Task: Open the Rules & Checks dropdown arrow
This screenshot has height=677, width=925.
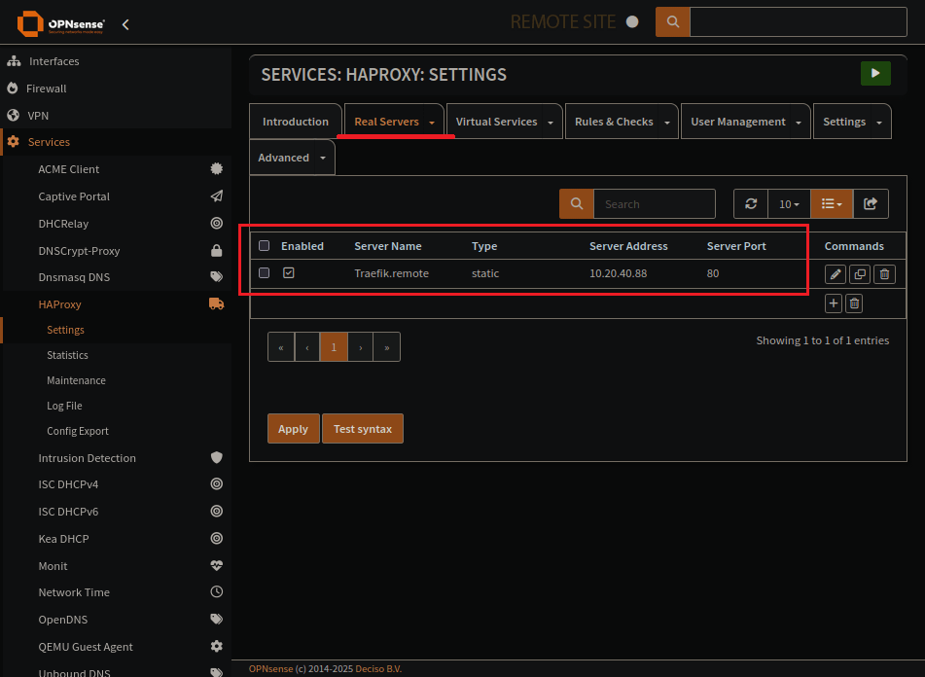Action: 667,122
